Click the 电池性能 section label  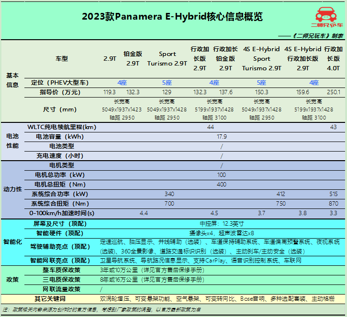[x=12, y=141]
